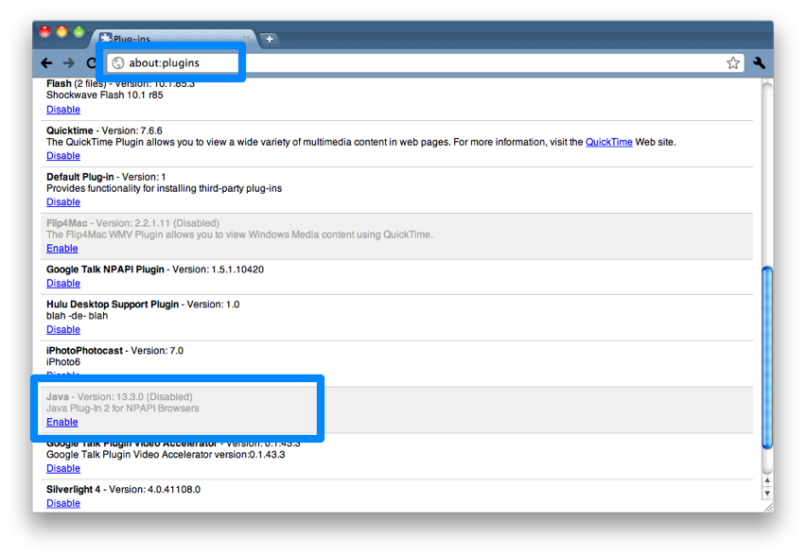The image size is (806, 557).
Task: Click the iPhotoPhotocast heading text
Action: [x=85, y=351]
